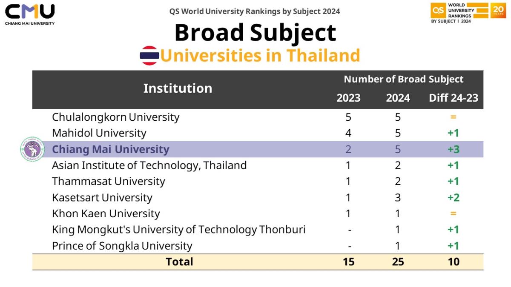The image size is (511, 287).
Task: Click the Thailand flag icon
Action: pos(149,56)
